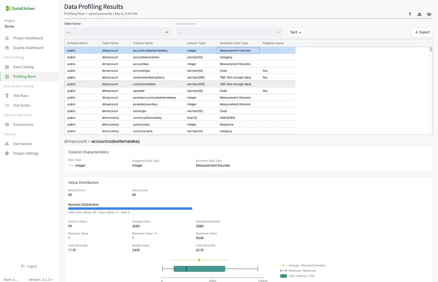This screenshot has width=438, height=282.
Task: Click the help question mark icon
Action: [x=410, y=15]
